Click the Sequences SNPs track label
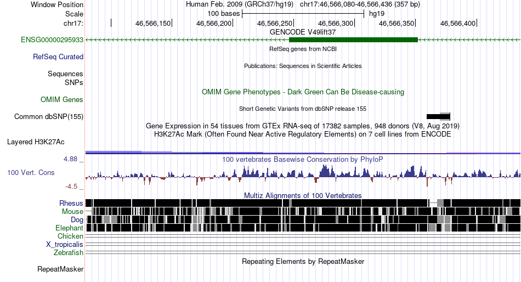The width and height of the screenshot is (521, 282). 65,78
